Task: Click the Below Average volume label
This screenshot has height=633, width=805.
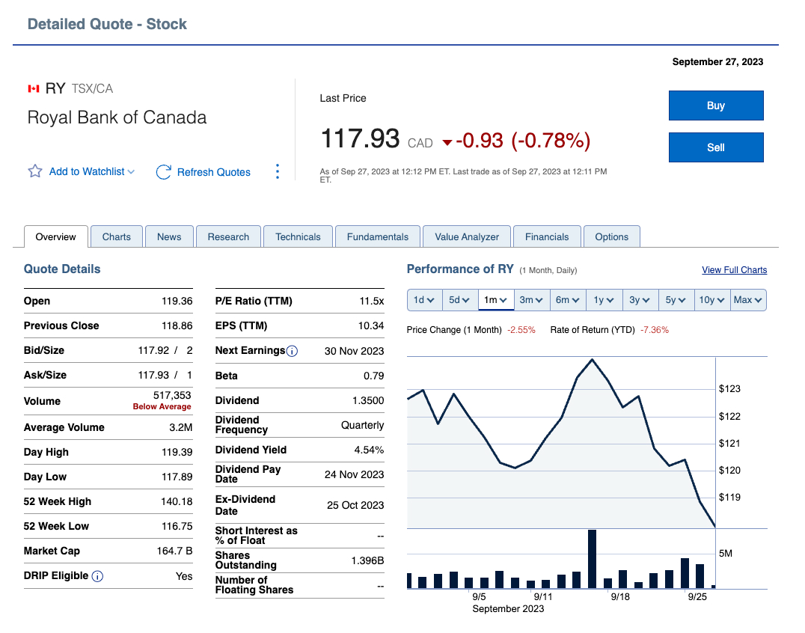Action: point(162,406)
